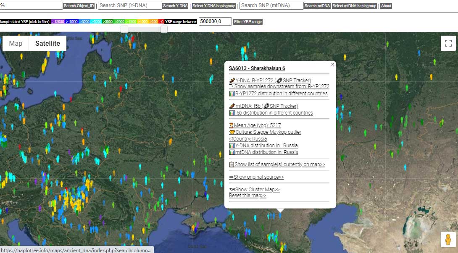Click Filter YBP range button
458x253 pixels.
pos(247,21)
